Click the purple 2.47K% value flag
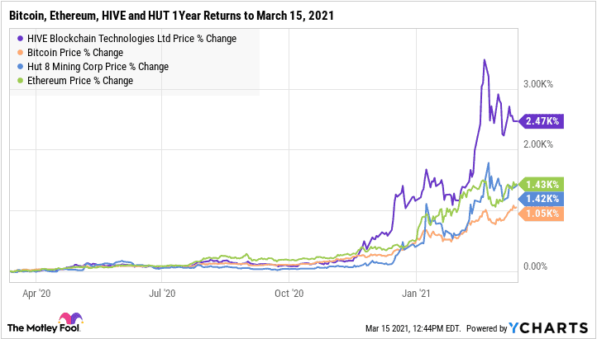Viewport: 597px width, 339px height. (541, 121)
